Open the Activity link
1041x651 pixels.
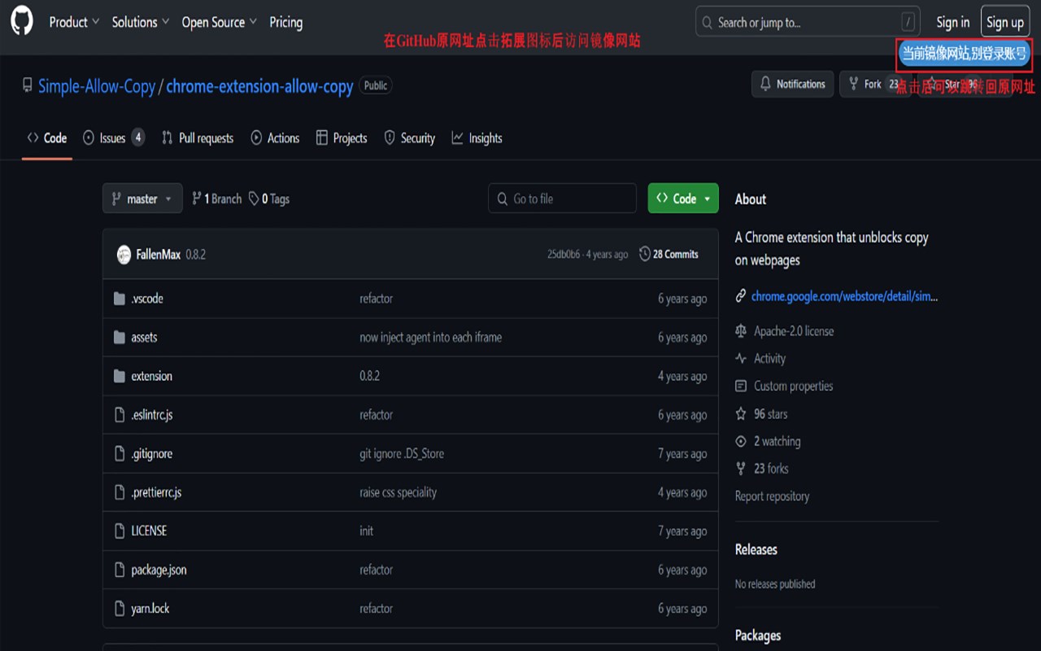769,358
